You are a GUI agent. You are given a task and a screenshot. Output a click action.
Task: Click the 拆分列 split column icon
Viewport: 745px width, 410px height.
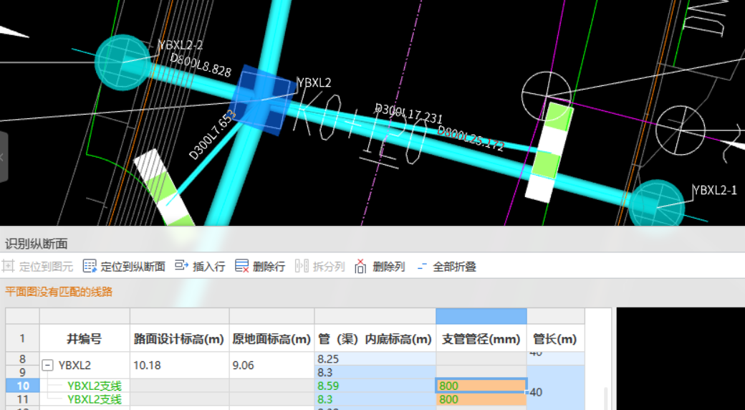point(302,266)
